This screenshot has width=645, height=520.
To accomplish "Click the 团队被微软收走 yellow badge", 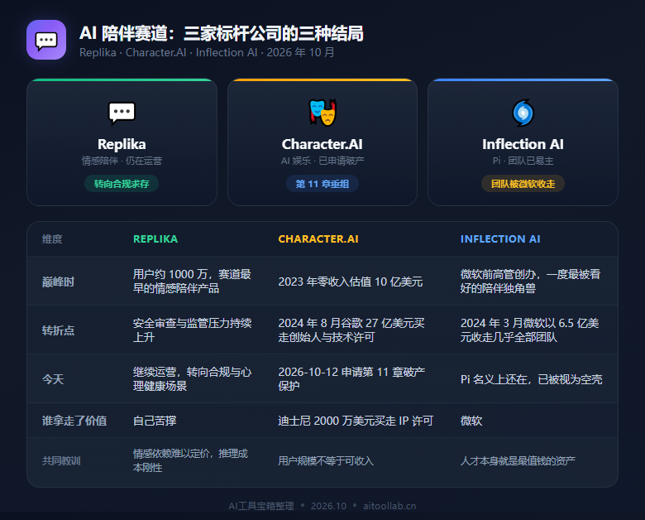I will pyautogui.click(x=523, y=184).
